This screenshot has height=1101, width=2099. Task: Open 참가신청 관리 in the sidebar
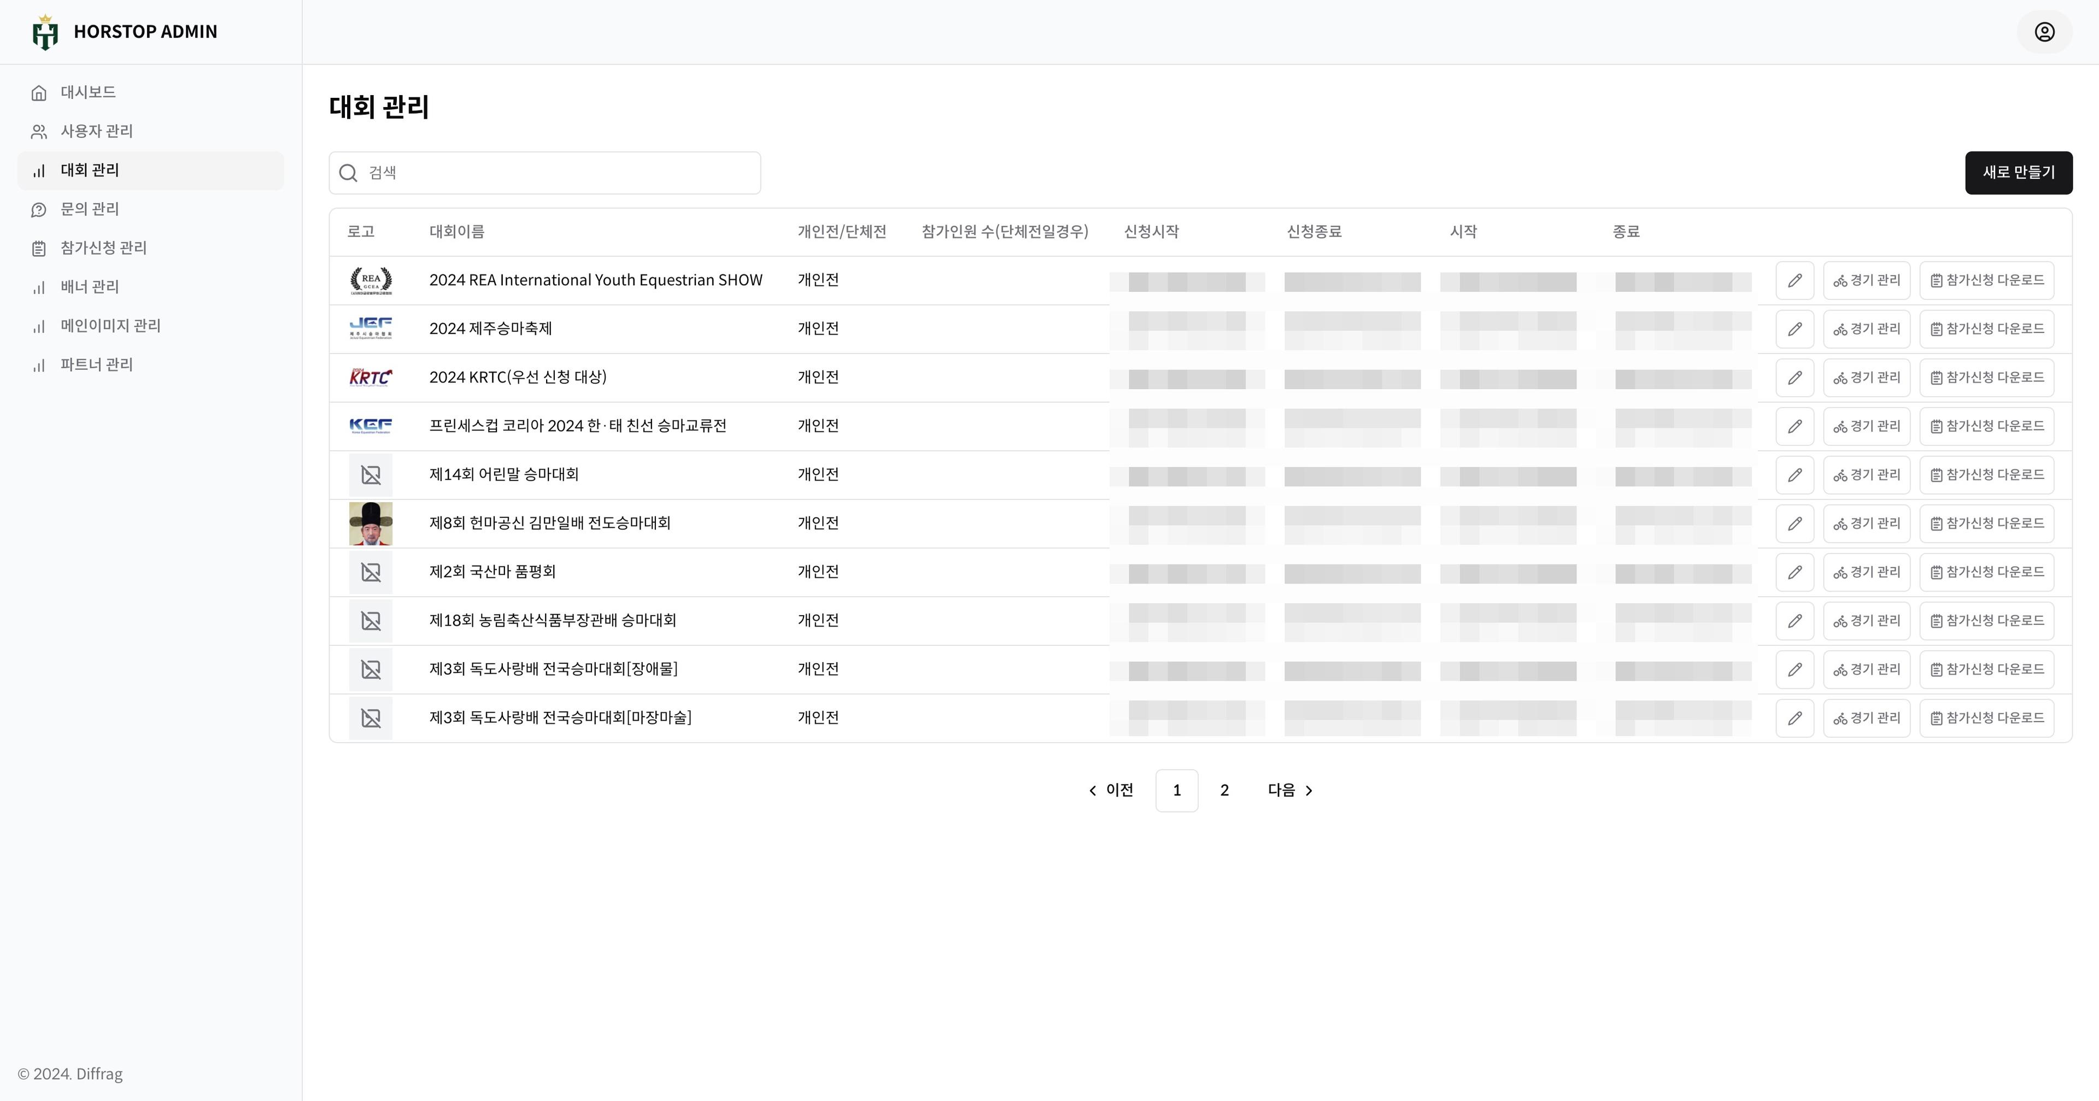coord(103,248)
